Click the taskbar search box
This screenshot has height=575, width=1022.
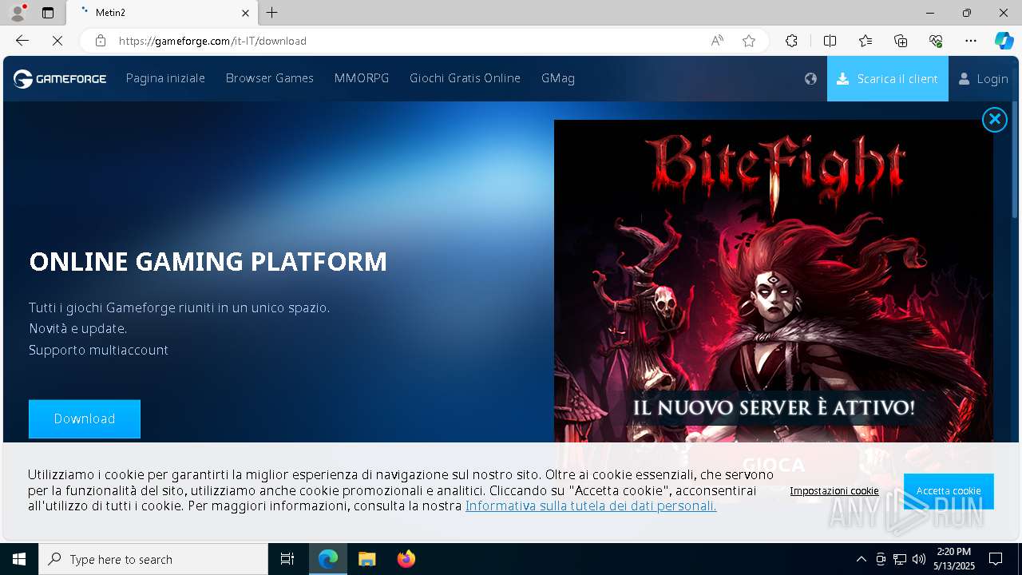153,559
